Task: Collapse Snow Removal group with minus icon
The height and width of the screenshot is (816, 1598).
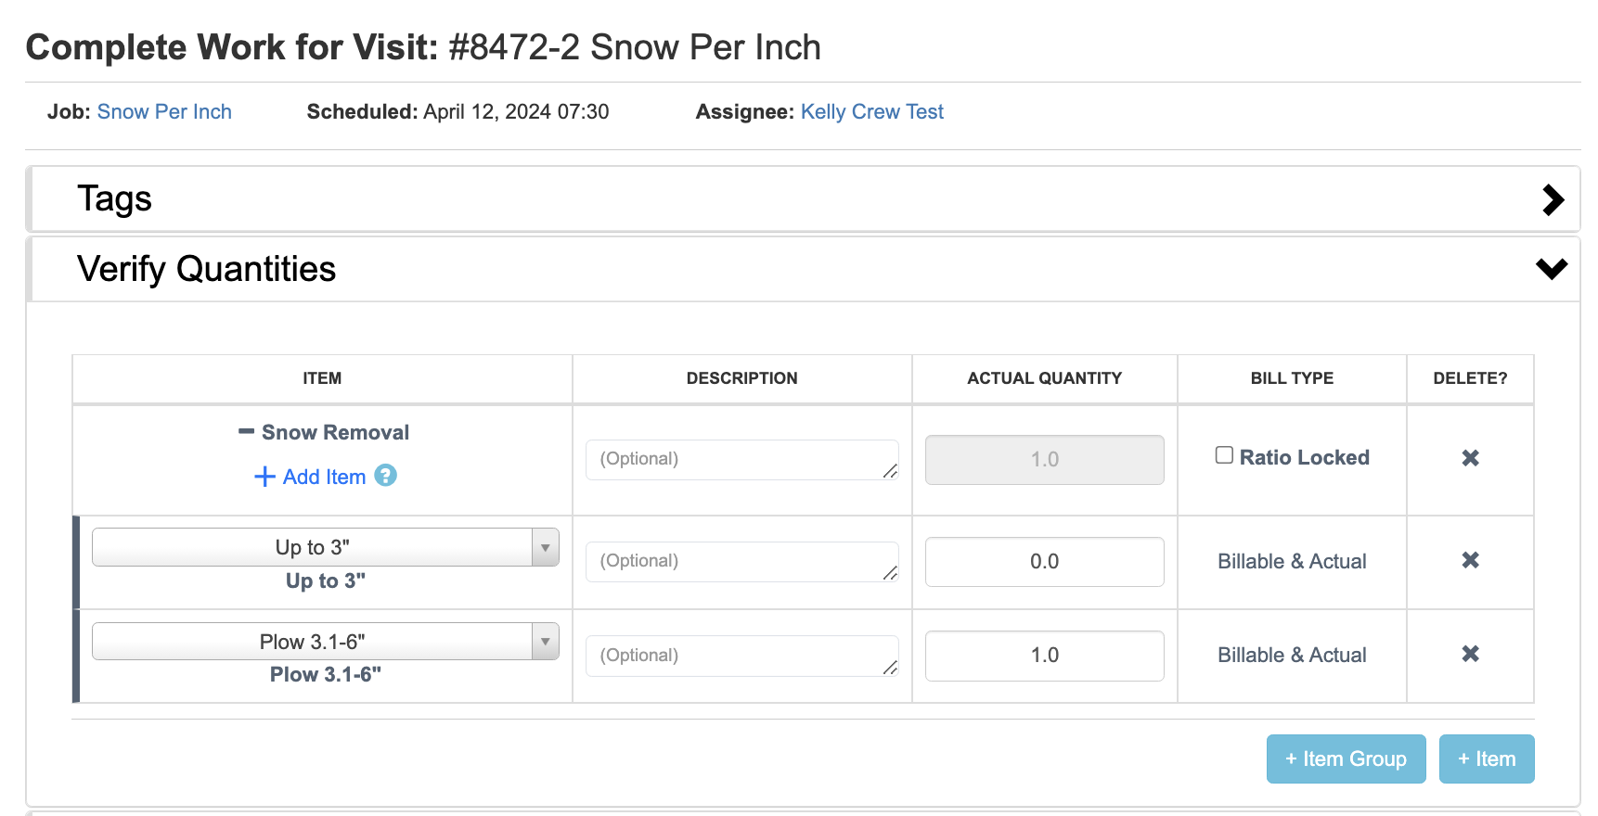Action: click(246, 431)
